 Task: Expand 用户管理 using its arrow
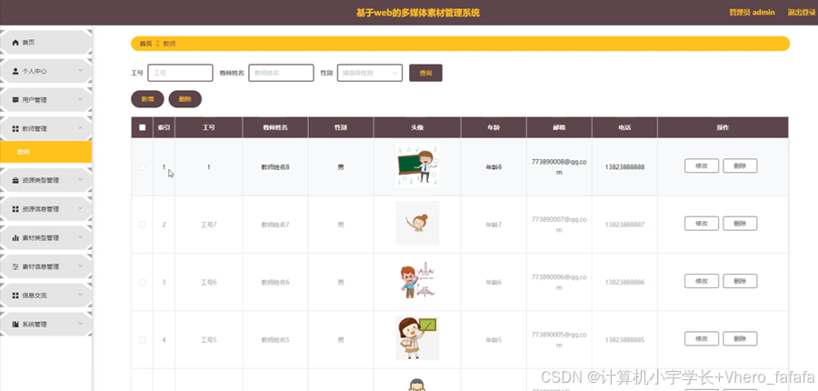tap(80, 99)
